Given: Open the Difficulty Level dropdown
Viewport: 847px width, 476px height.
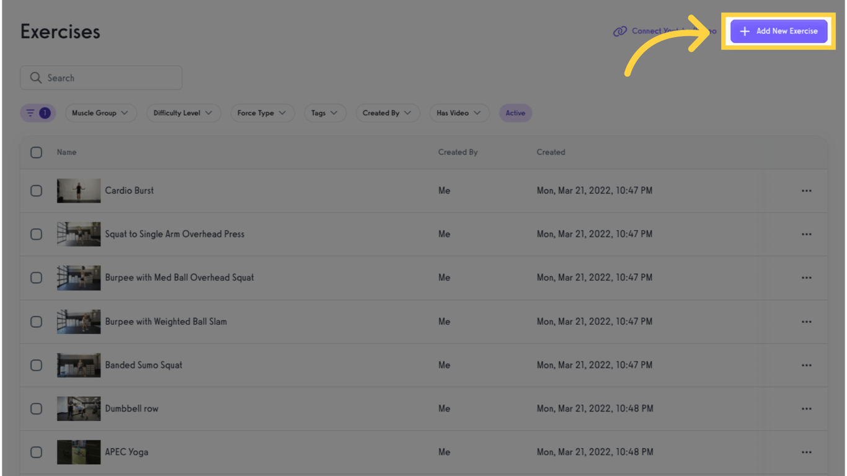Looking at the screenshot, I should click(x=183, y=113).
